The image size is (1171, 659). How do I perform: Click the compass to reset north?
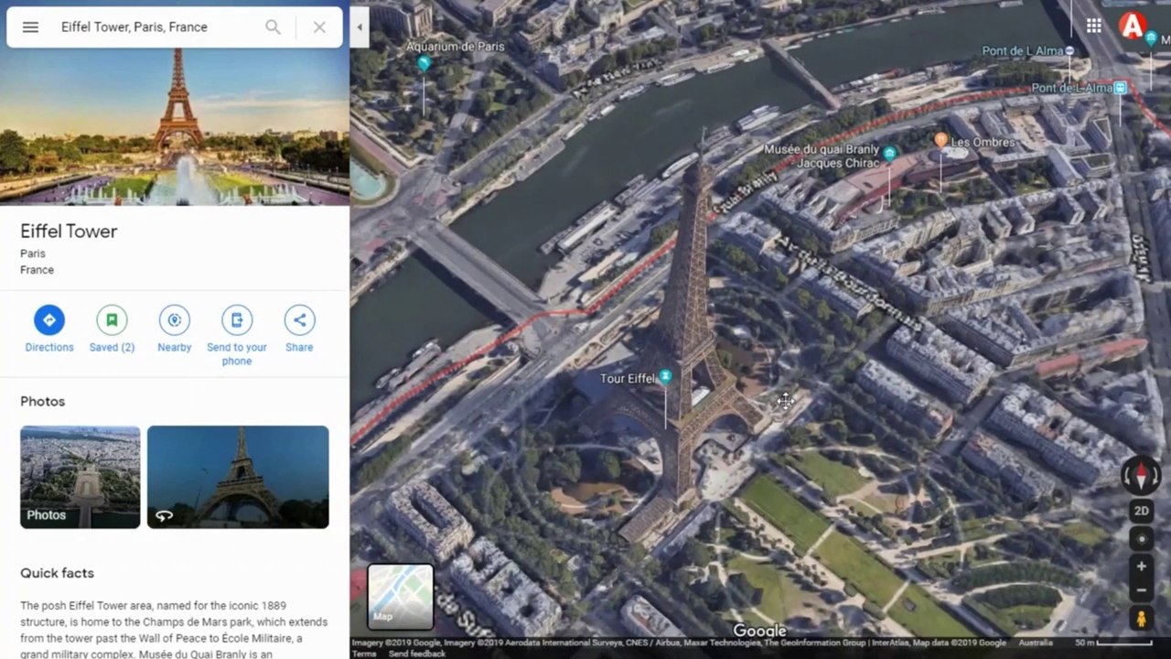1141,475
